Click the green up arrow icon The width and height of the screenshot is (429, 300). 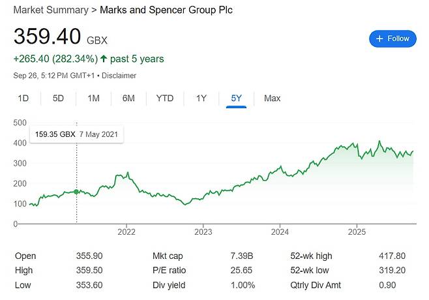point(103,59)
